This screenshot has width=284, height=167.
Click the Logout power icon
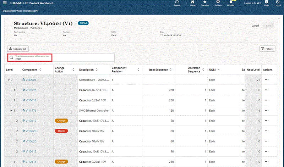point(278,2)
